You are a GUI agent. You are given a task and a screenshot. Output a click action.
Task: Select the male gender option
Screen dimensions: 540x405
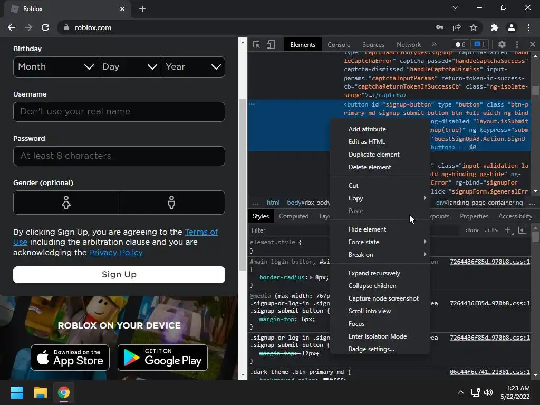[172, 202]
